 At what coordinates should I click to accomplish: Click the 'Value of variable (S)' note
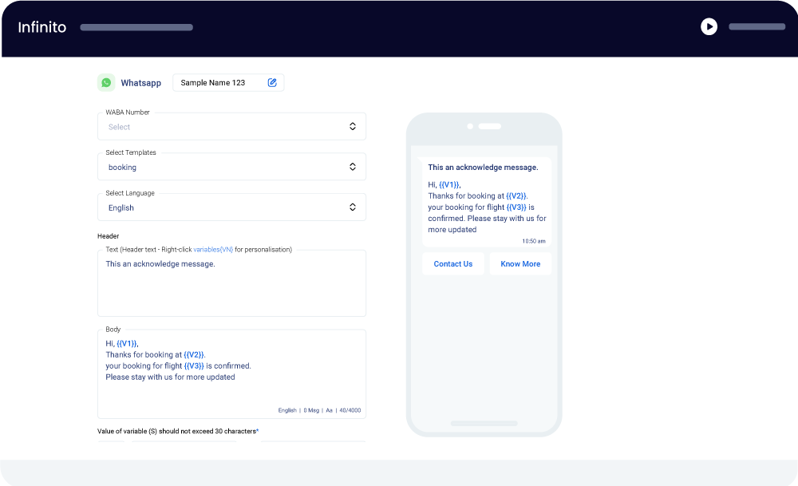click(x=178, y=431)
